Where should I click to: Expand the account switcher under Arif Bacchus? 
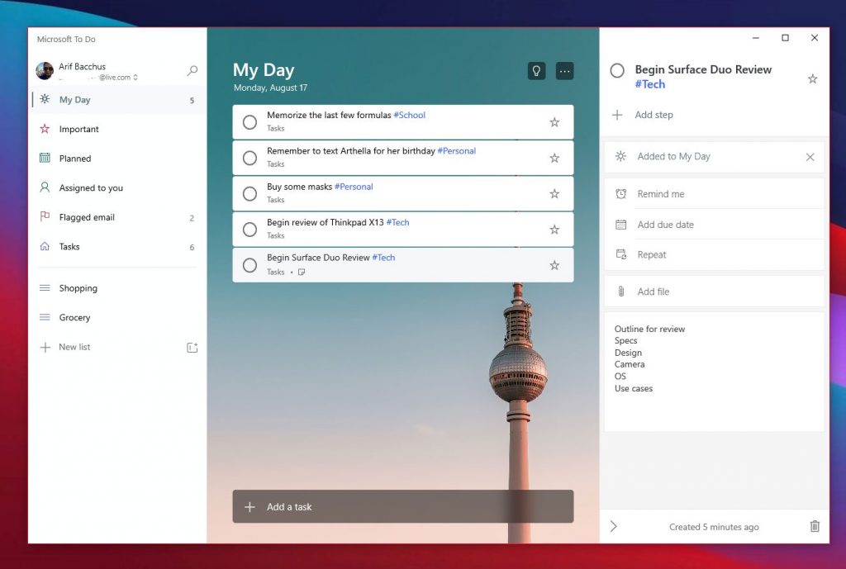[135, 77]
